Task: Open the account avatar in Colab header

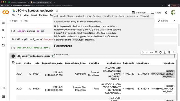Action: pyautogui.click(x=173, y=12)
